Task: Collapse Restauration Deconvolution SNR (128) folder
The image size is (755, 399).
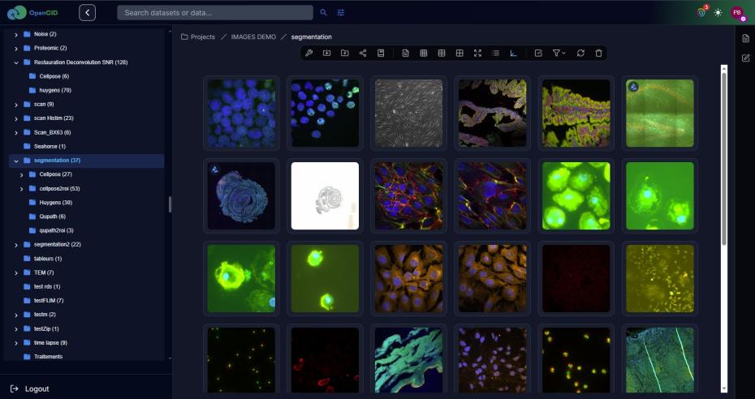Action: [x=16, y=62]
